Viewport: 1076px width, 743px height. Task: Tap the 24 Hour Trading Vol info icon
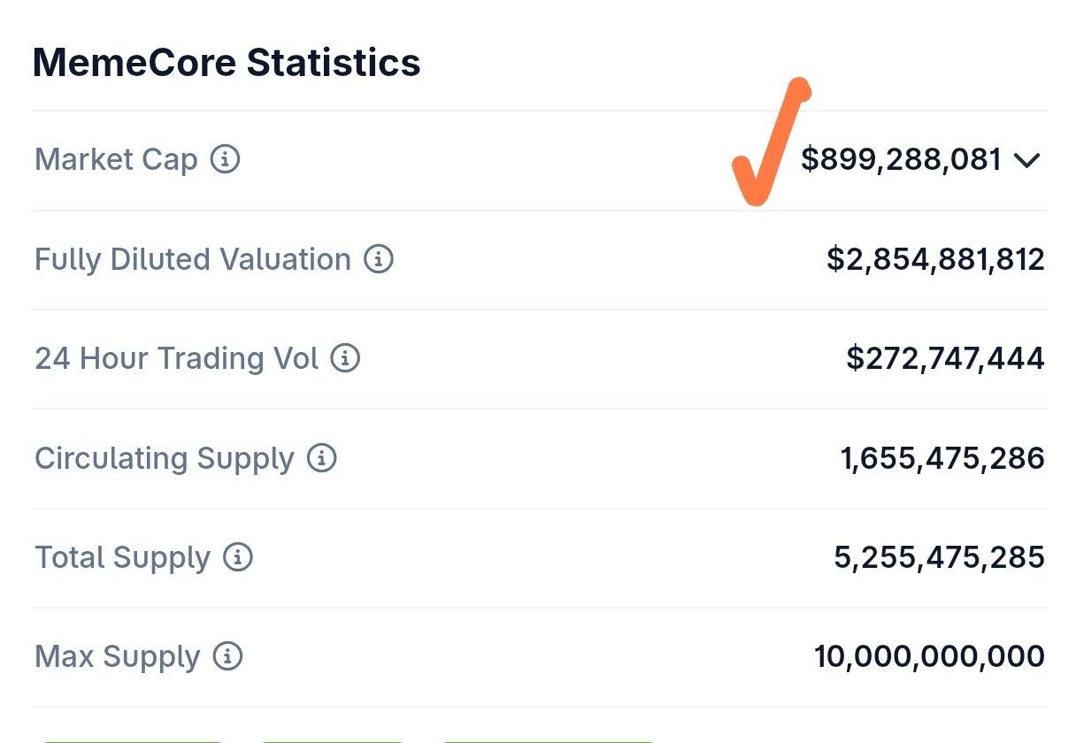pyautogui.click(x=345, y=358)
